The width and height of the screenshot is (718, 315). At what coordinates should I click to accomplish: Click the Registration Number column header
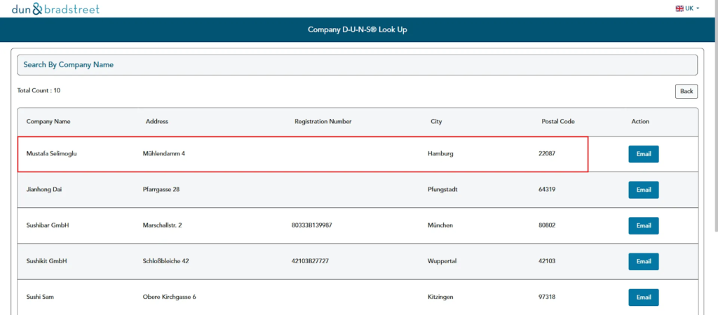click(323, 122)
